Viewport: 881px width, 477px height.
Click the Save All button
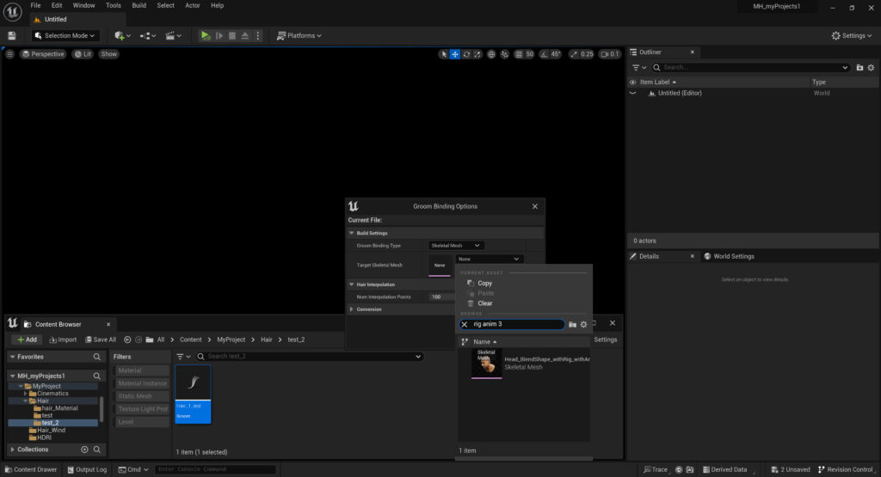100,339
